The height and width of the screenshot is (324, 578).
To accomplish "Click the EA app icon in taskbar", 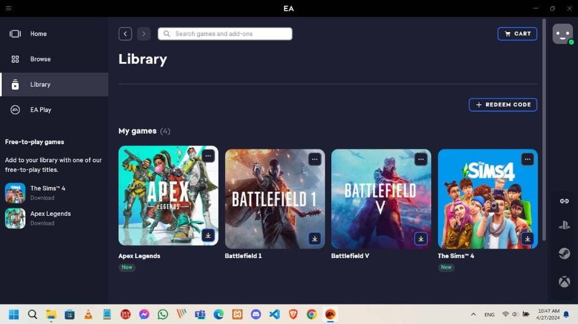I will click(x=330, y=314).
